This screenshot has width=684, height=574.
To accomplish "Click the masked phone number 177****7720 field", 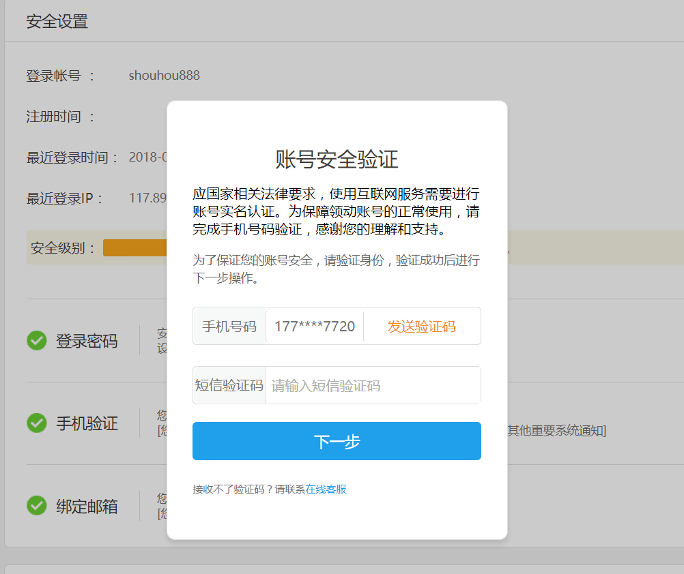I will click(x=315, y=326).
